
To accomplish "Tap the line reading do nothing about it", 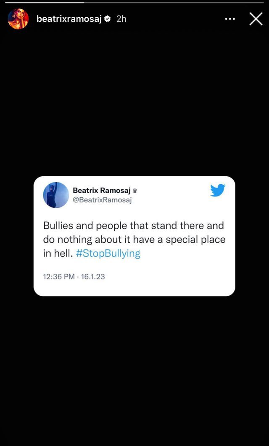I will 134,239.
